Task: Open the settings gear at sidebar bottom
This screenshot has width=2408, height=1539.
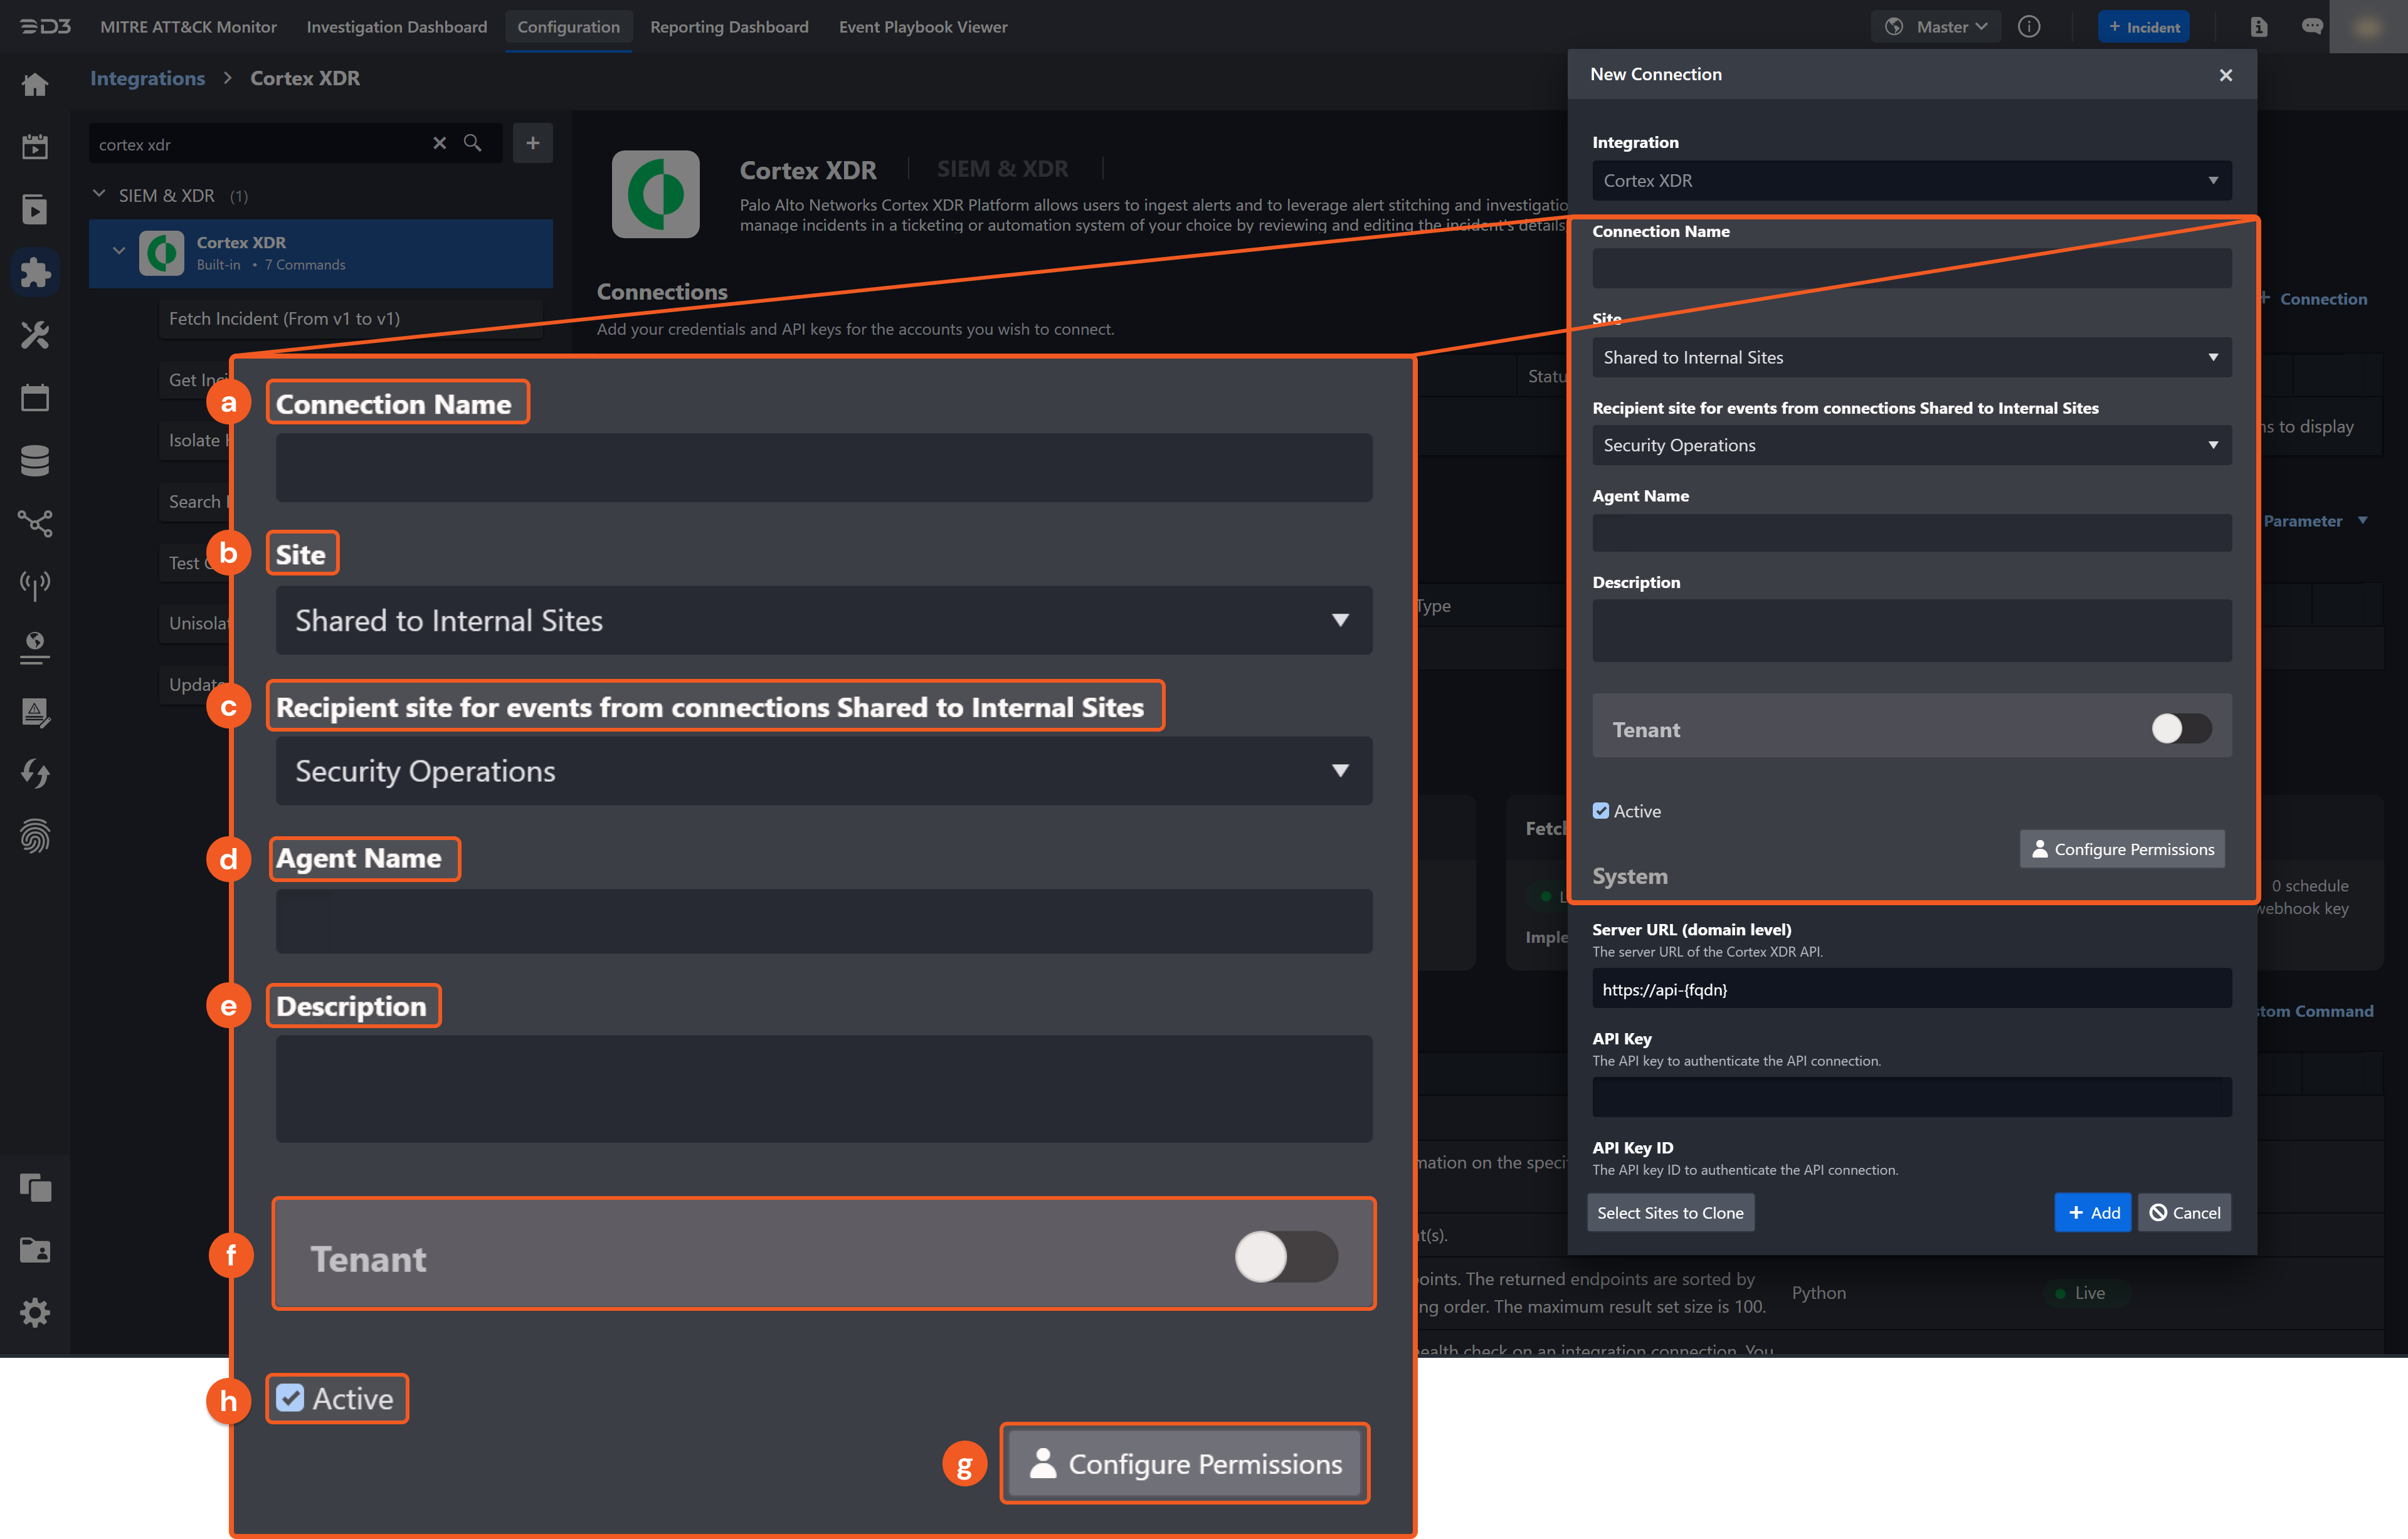Action: click(35, 1312)
